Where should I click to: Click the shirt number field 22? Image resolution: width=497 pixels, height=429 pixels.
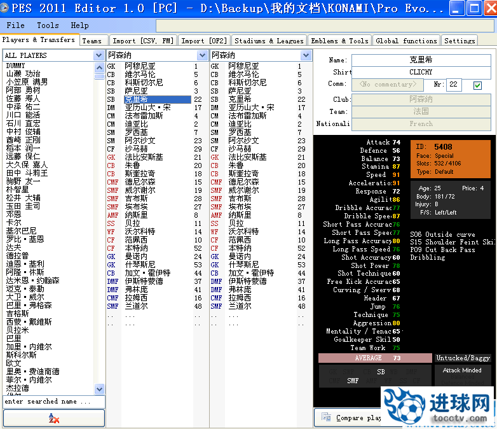[454, 85]
